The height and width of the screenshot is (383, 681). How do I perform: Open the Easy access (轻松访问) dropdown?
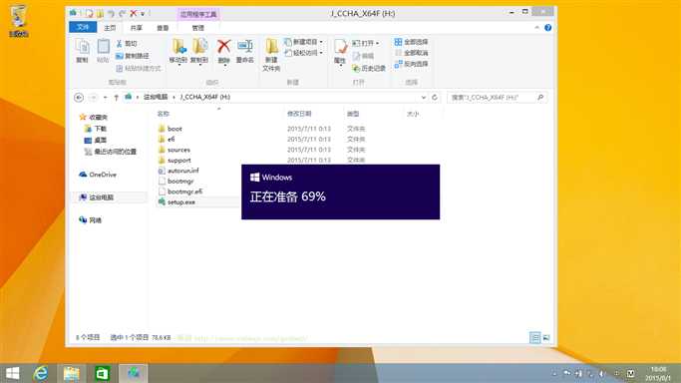pos(303,53)
